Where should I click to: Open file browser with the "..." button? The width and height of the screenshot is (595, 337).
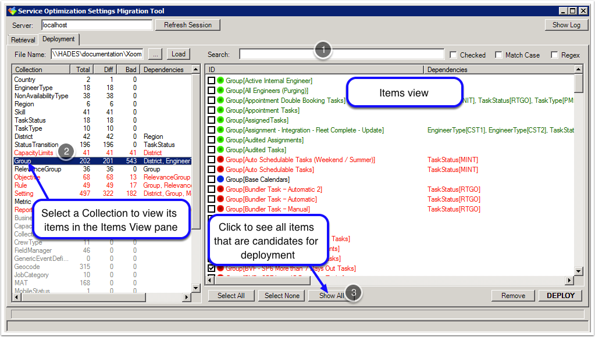(155, 54)
